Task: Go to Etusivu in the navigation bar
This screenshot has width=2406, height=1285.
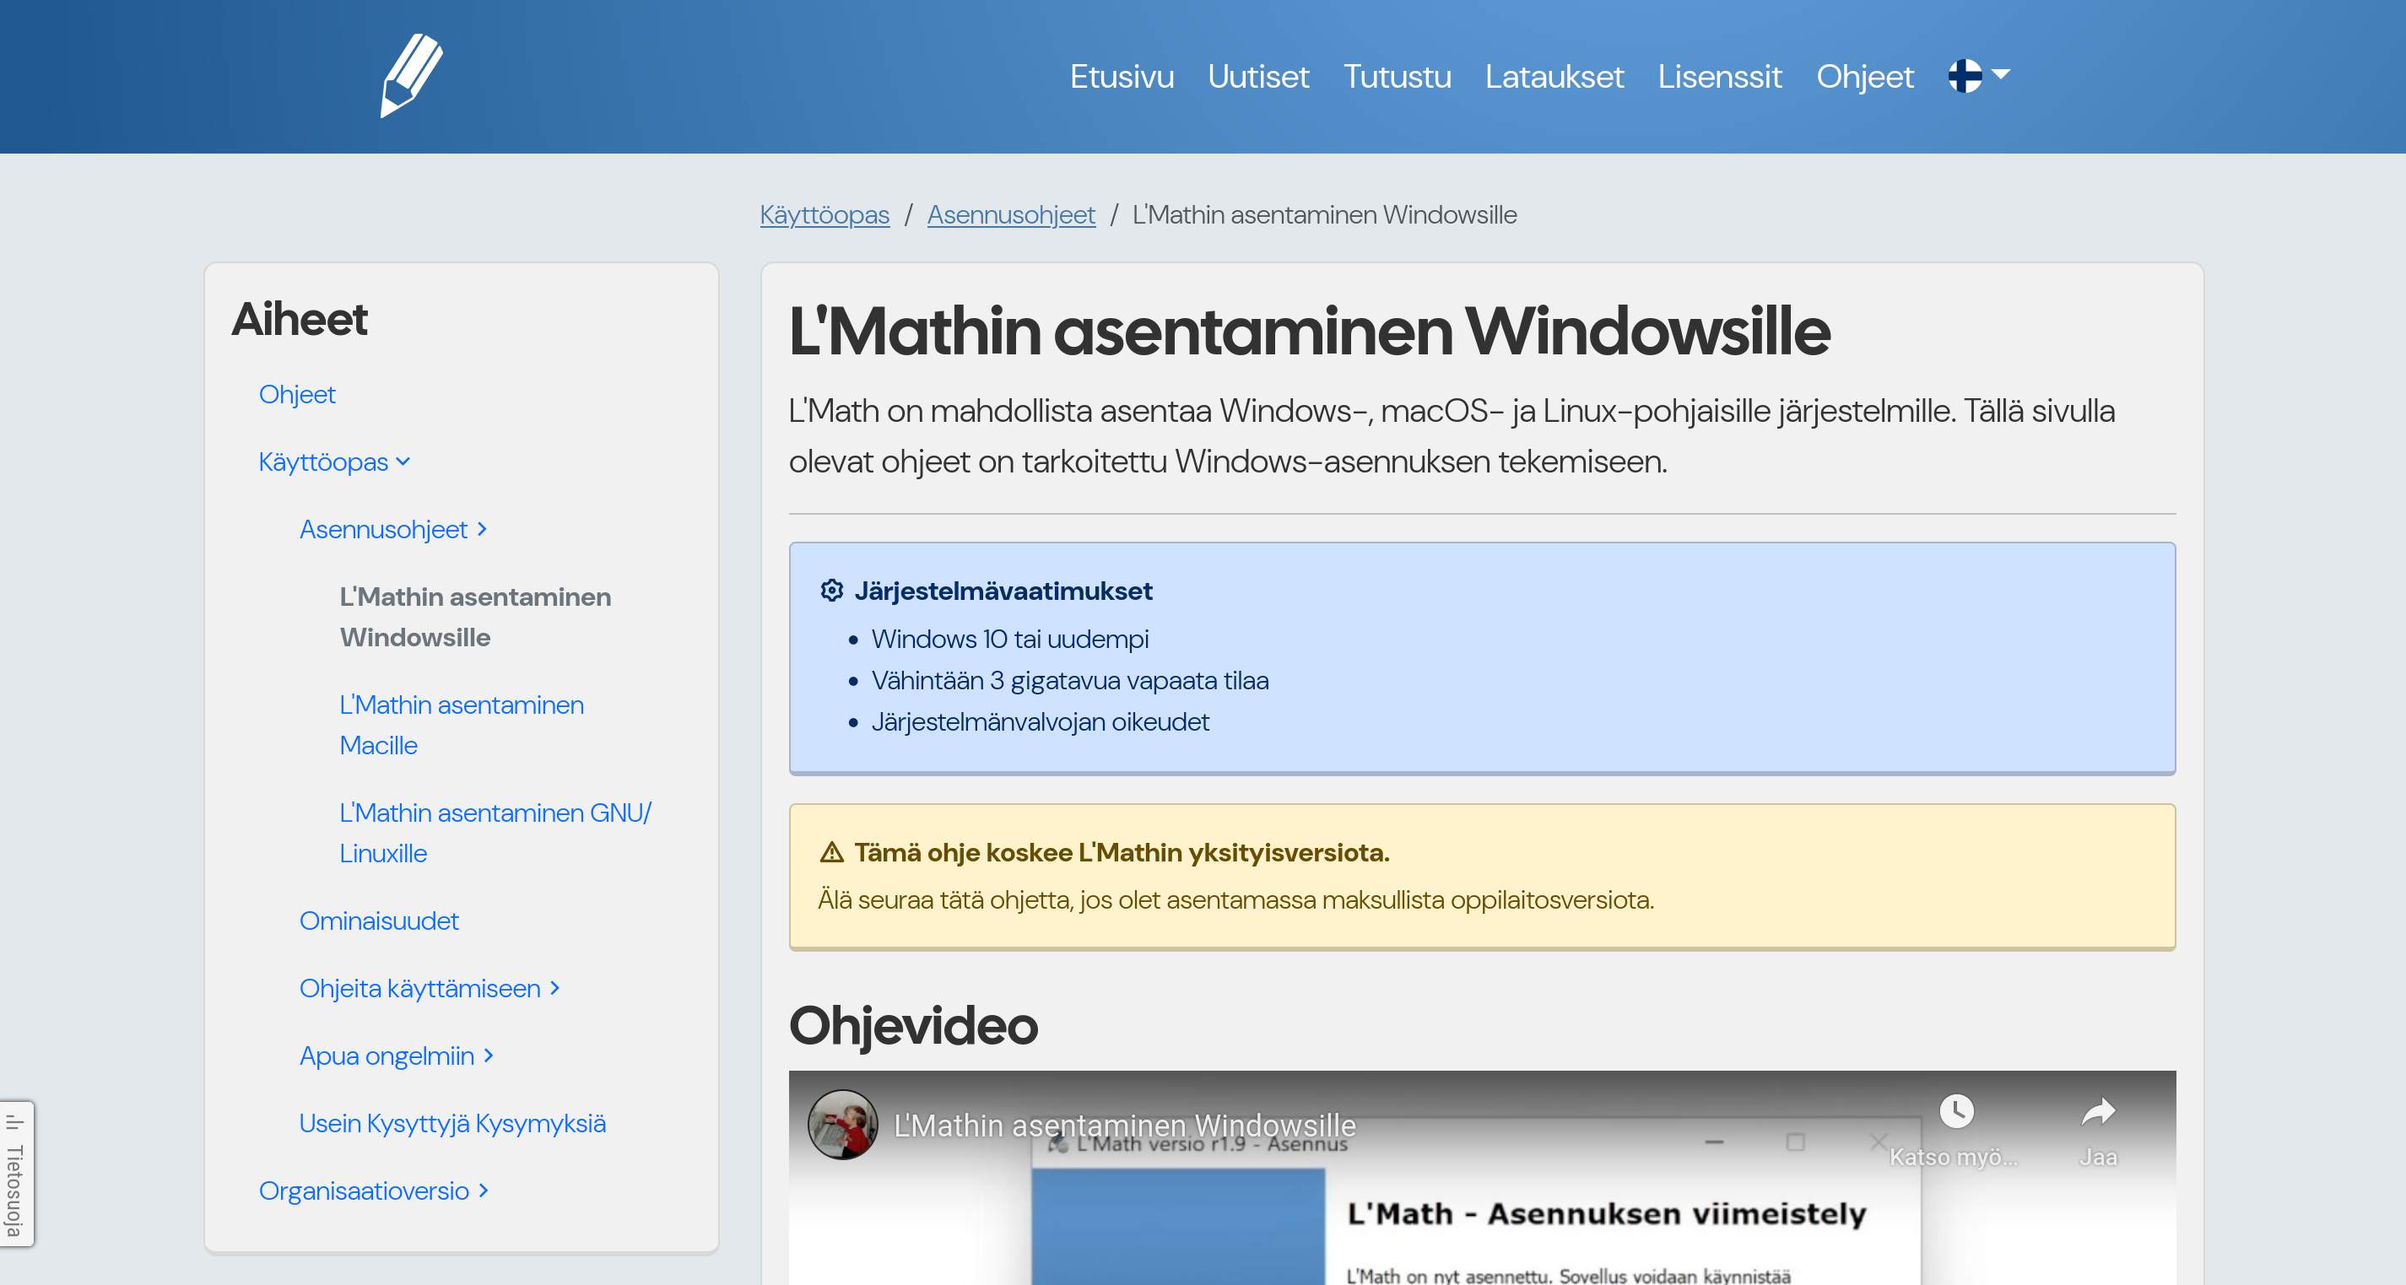Action: pyautogui.click(x=1122, y=76)
